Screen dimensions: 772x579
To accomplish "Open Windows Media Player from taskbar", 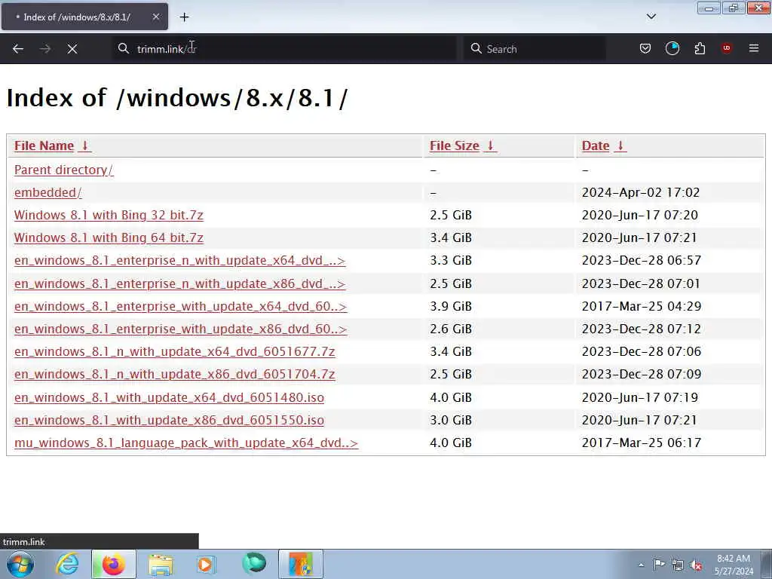I will [207, 564].
